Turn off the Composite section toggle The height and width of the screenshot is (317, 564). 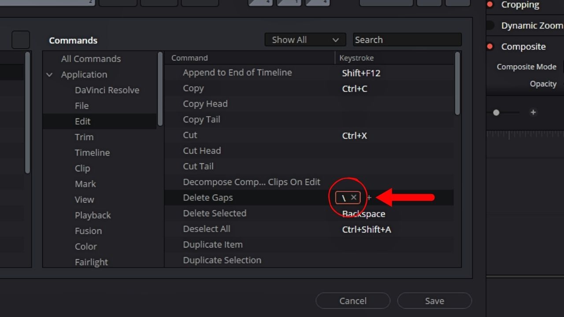point(490,46)
